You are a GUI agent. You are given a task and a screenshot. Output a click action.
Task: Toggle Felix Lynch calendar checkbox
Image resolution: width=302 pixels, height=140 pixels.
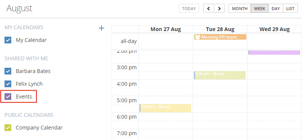point(8,84)
